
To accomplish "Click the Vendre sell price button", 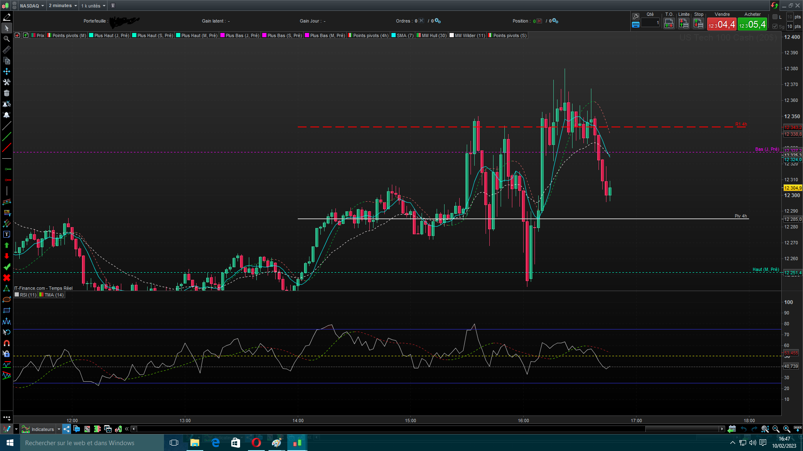I will pyautogui.click(x=721, y=24).
